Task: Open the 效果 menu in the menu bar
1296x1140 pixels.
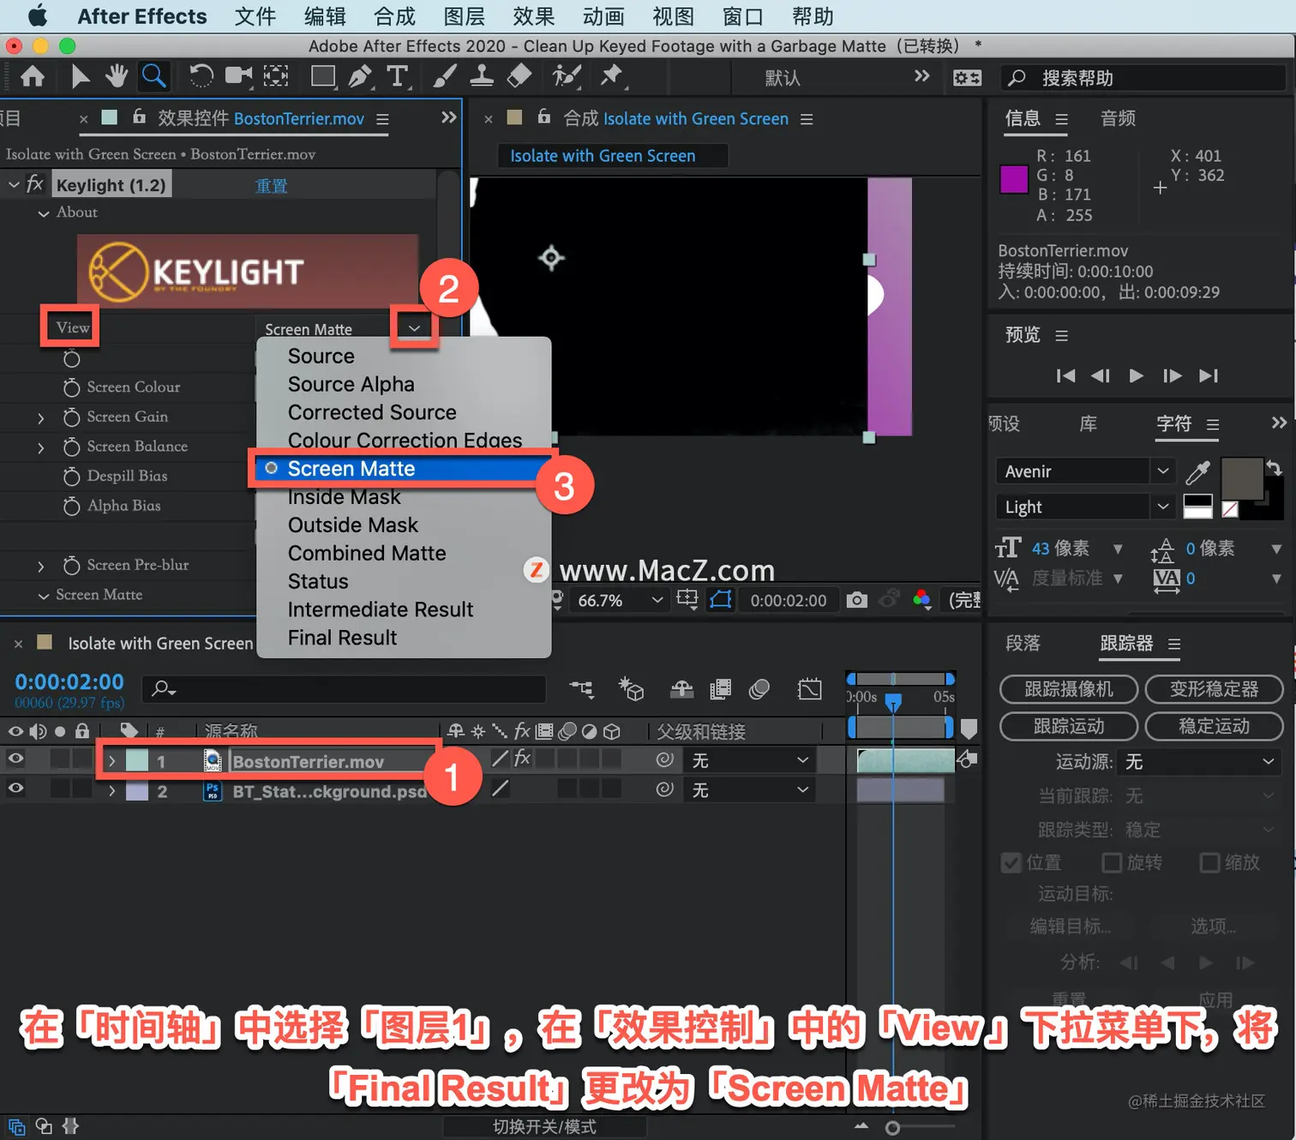Action: [534, 16]
